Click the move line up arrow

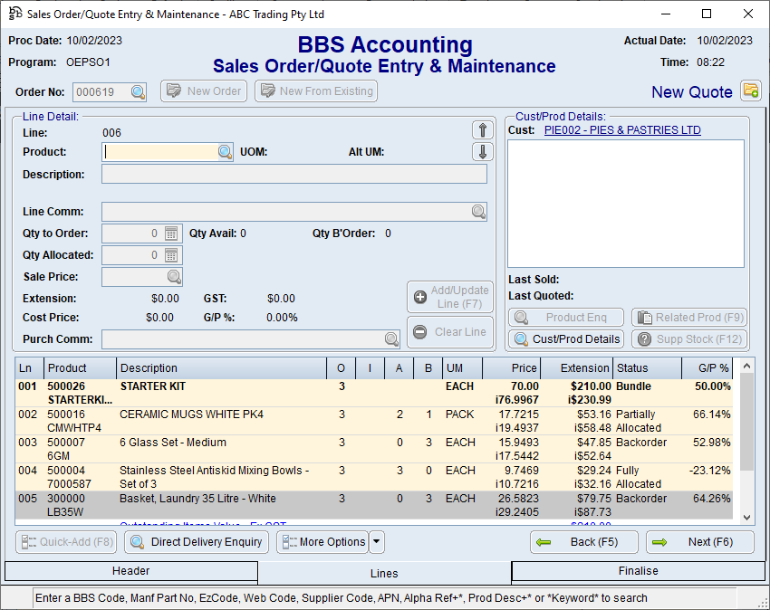[483, 130]
